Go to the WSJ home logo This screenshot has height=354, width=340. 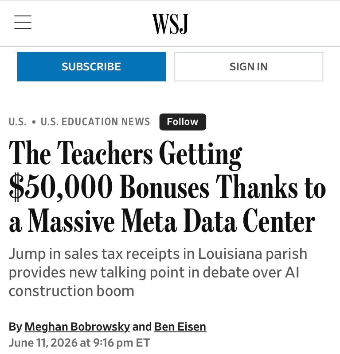170,24
